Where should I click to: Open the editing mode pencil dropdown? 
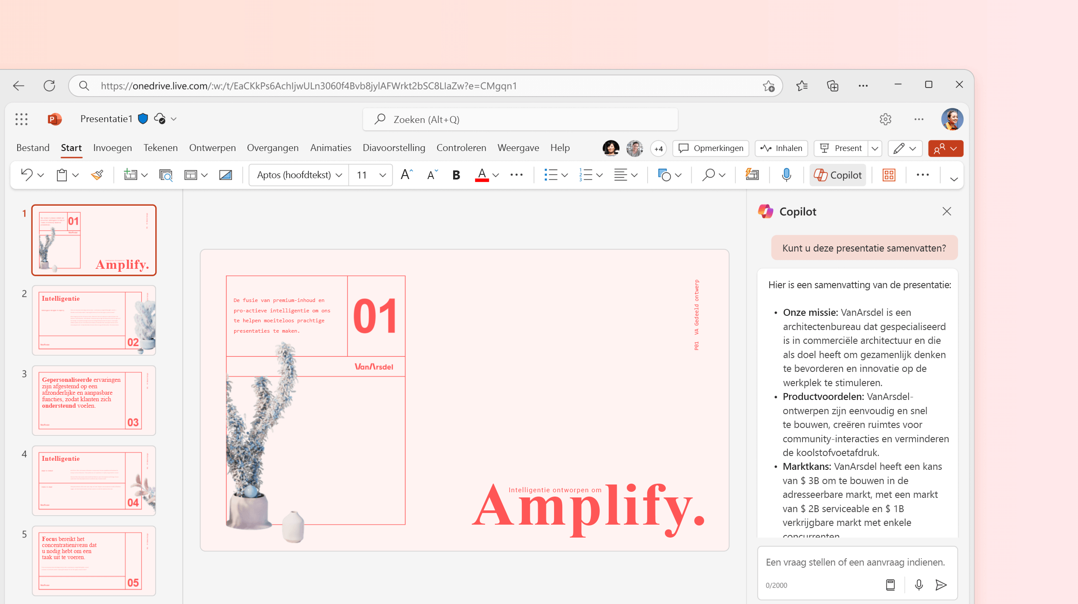point(905,148)
